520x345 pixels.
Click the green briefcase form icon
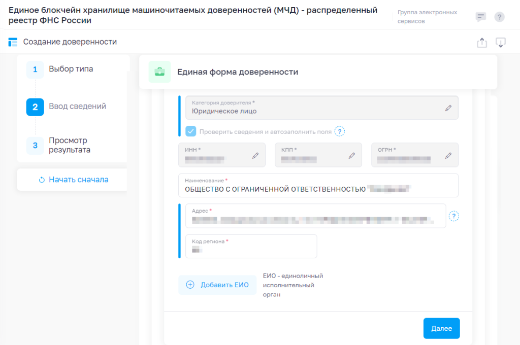(159, 72)
